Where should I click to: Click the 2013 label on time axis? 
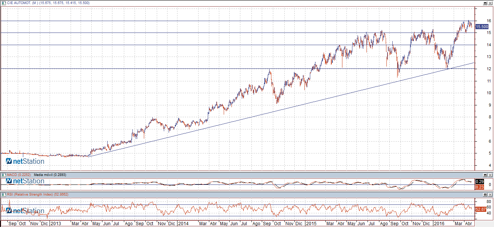[56, 224]
